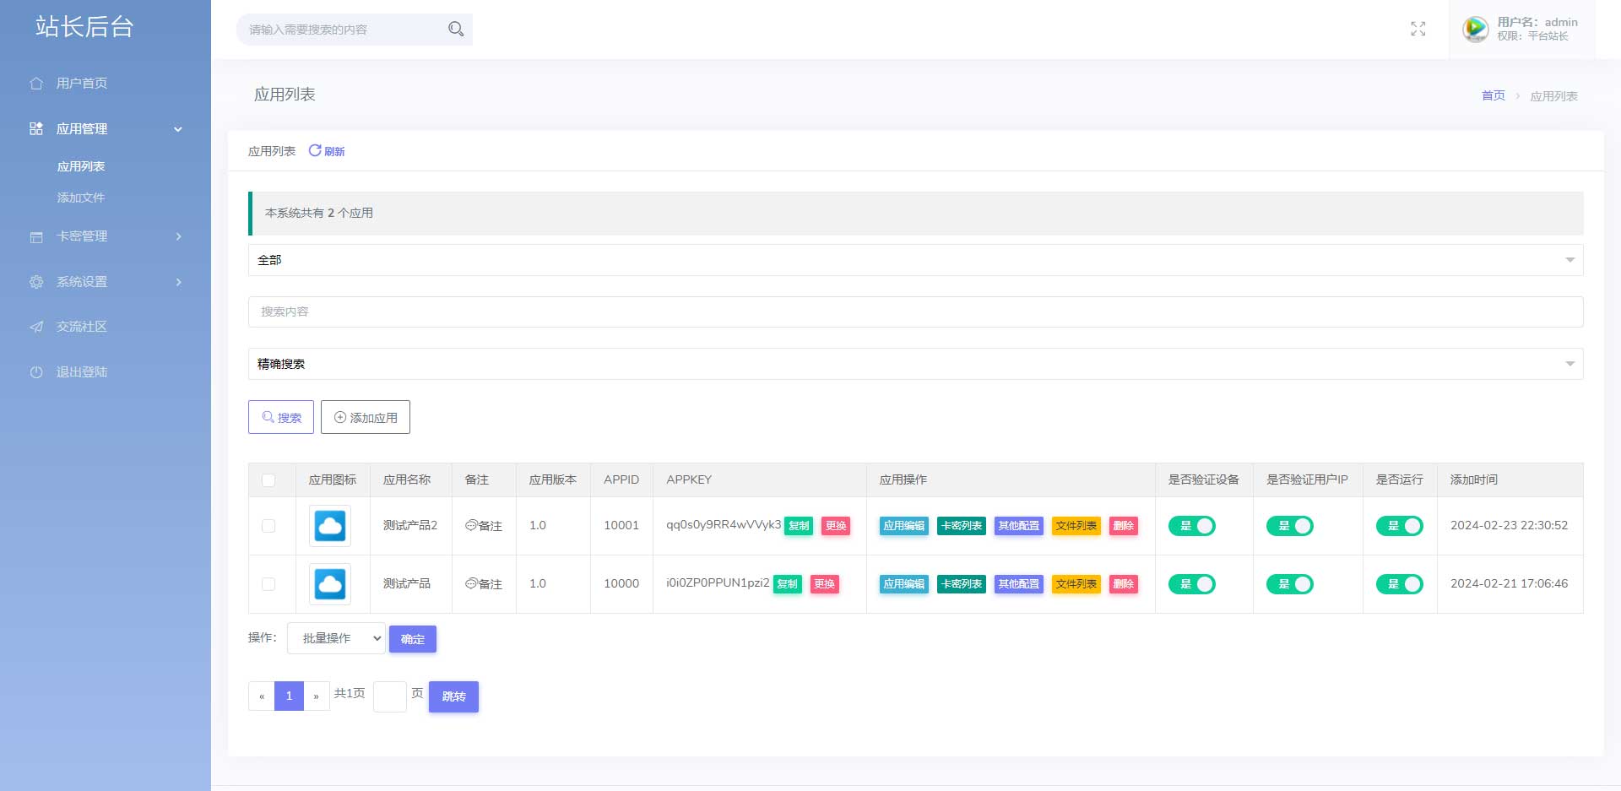Toggle 是否运行 switch for APPID 10001
The width and height of the screenshot is (1621, 791).
coord(1400,526)
